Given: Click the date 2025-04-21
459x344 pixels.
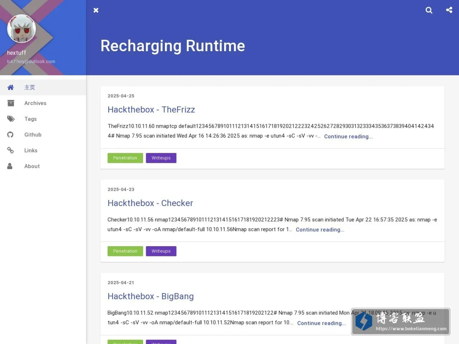Looking at the screenshot, I should tap(121, 282).
